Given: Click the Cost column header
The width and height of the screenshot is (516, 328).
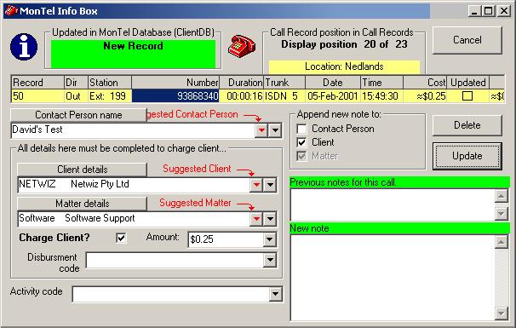Looking at the screenshot, I should pos(425,83).
